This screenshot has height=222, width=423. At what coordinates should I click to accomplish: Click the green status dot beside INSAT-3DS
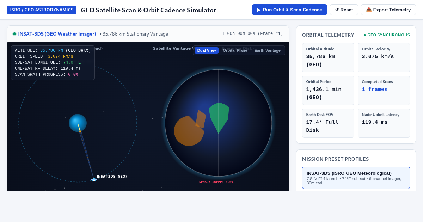(14, 34)
